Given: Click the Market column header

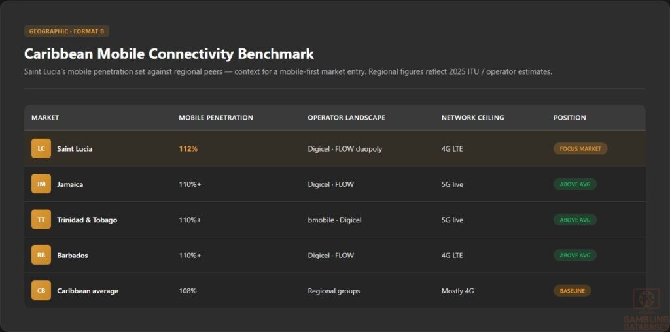Looking at the screenshot, I should click(x=45, y=118).
